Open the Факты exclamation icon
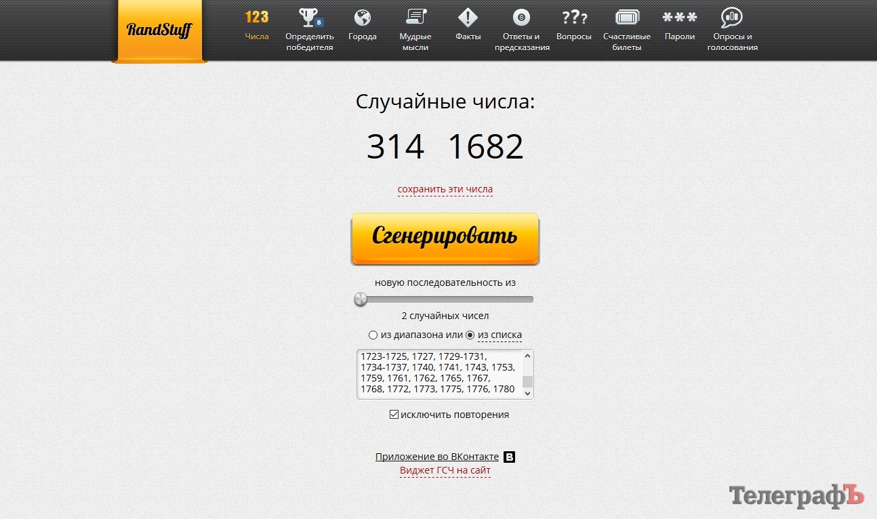Viewport: 877px width, 519px height. click(468, 18)
